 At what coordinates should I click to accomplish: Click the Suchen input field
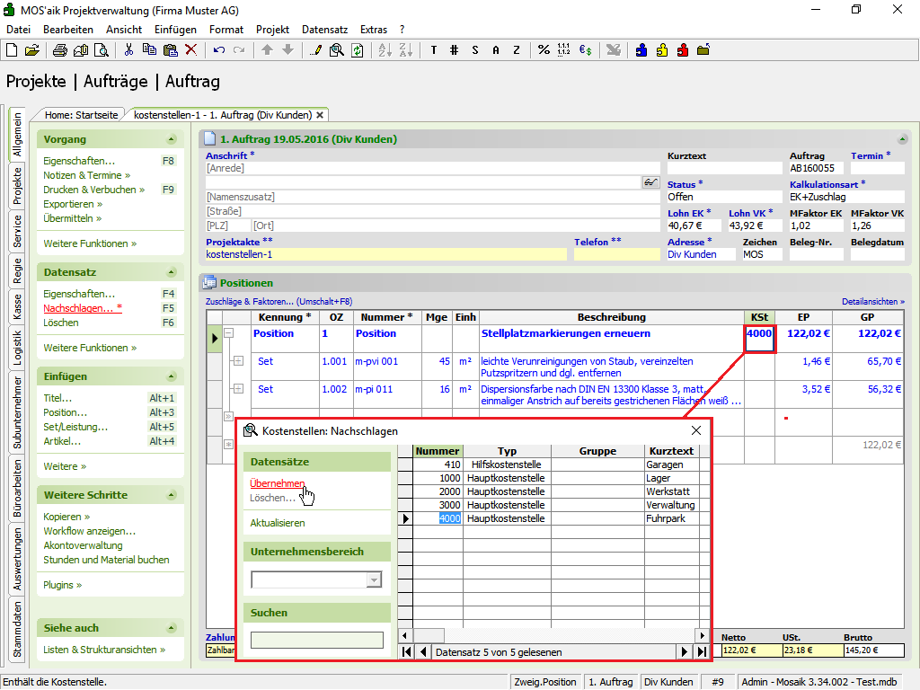pyautogui.click(x=316, y=641)
